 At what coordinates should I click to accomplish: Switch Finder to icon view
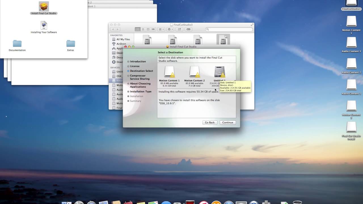click(x=138, y=29)
